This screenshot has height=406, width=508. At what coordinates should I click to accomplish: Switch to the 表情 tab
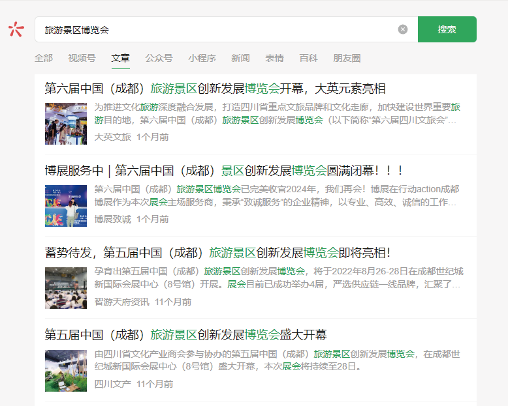(274, 58)
